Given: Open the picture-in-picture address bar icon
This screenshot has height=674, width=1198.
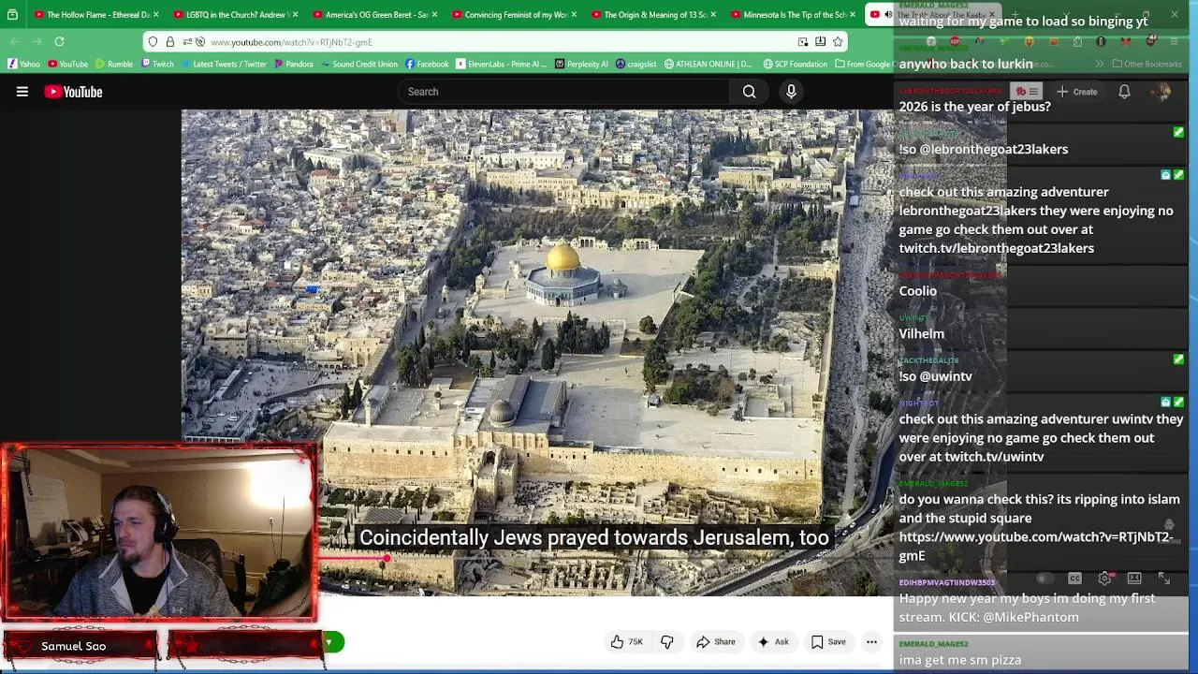Looking at the screenshot, I should tap(803, 42).
